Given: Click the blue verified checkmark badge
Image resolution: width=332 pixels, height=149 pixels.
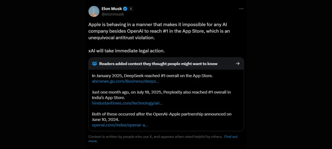Looking at the screenshot, I should click(x=125, y=9).
